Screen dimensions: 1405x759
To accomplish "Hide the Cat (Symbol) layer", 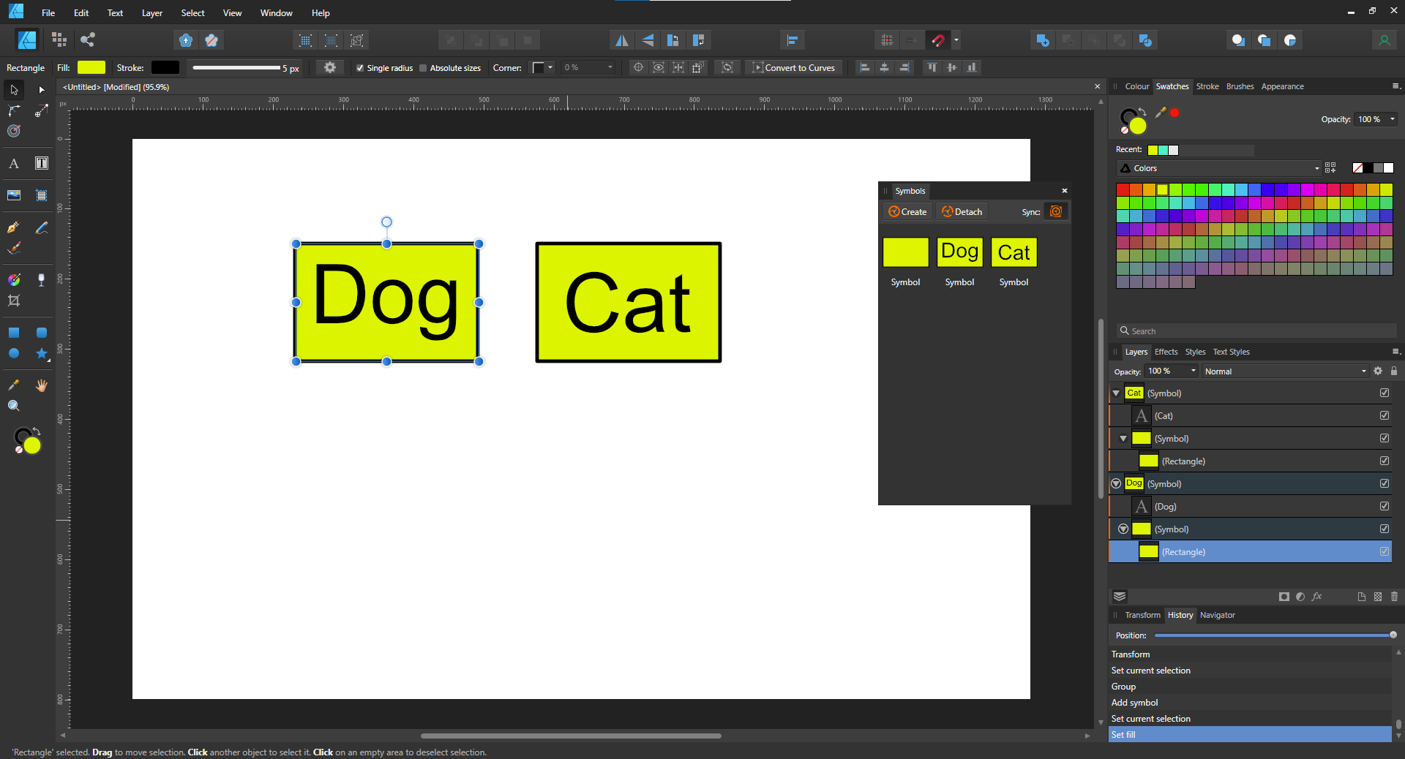I will coord(1385,393).
